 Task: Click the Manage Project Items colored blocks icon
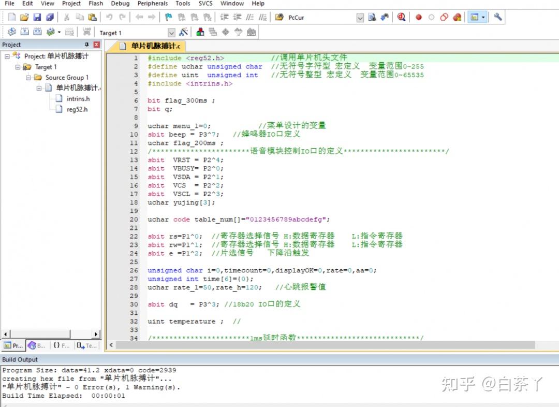coord(200,32)
